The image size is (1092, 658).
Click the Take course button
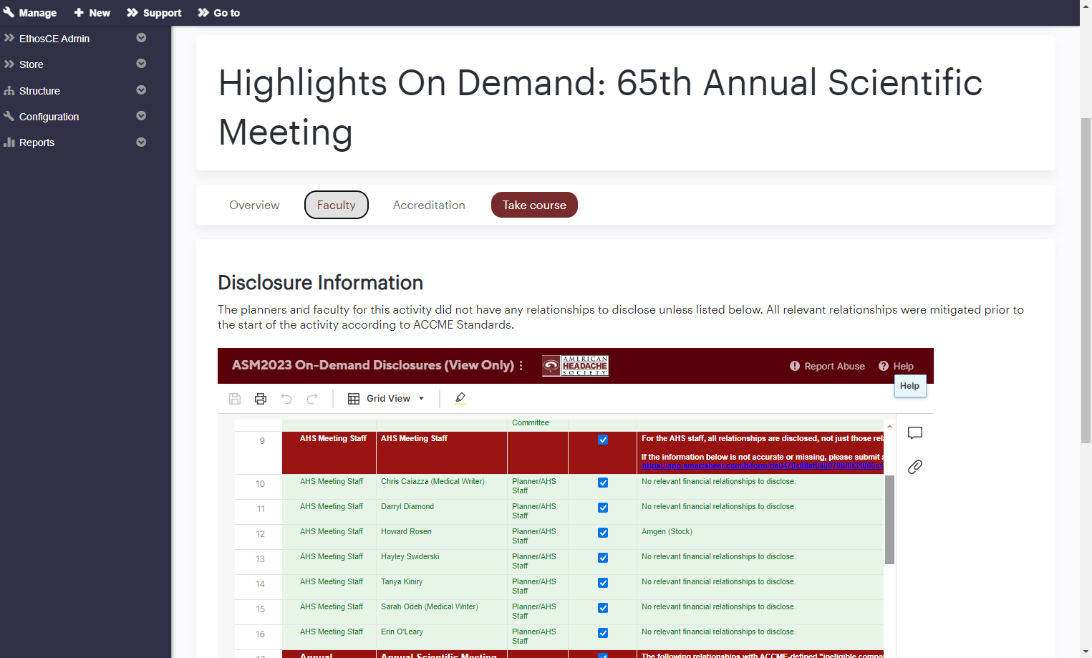534,205
